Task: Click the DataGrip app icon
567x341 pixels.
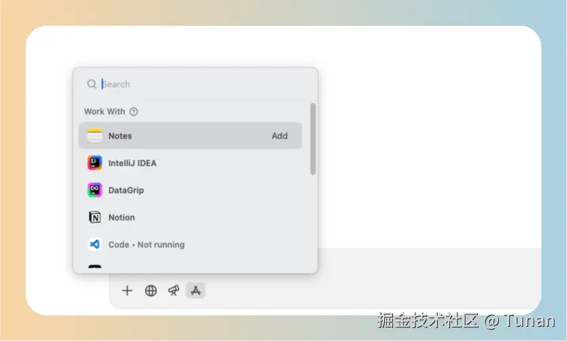Action: (x=94, y=190)
